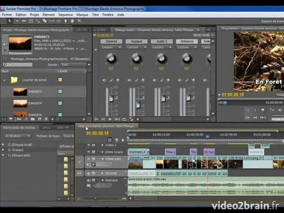
Task: Mute the musique mixer channel
Action: [130, 80]
